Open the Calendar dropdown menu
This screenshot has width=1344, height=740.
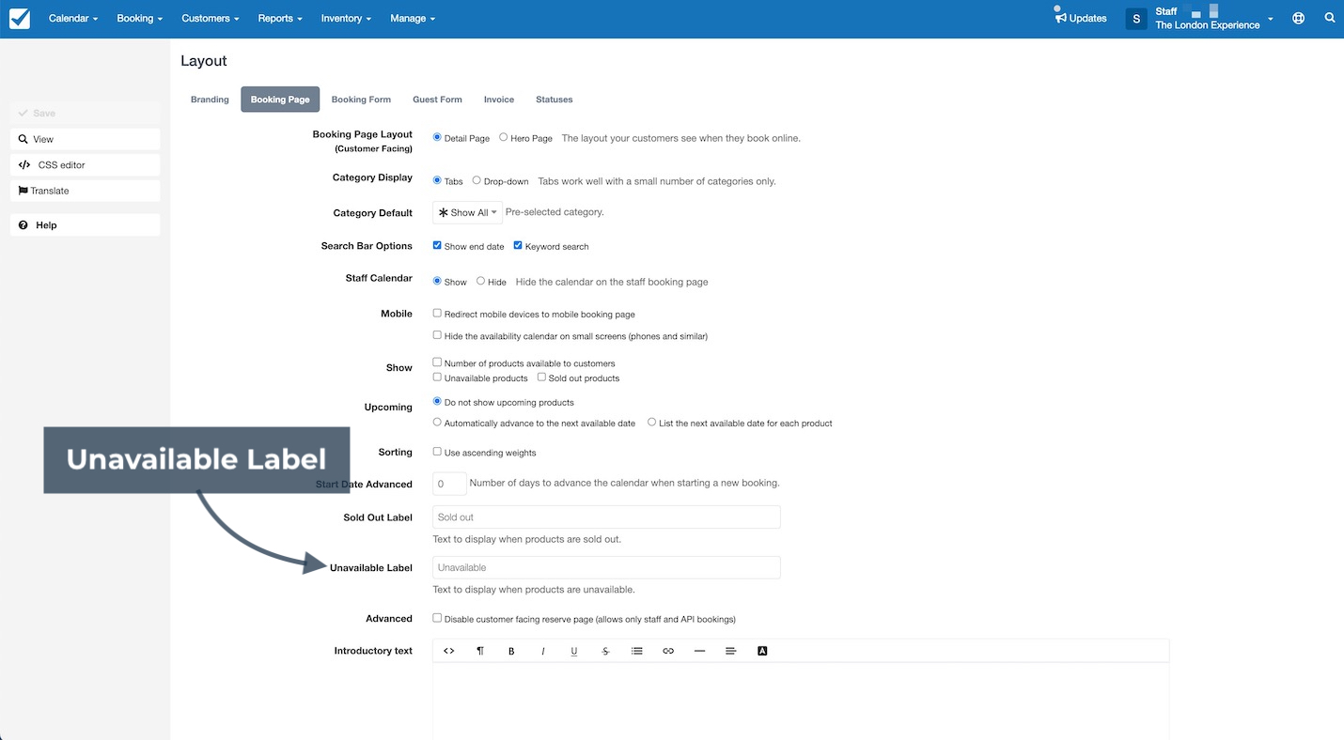coord(73,18)
